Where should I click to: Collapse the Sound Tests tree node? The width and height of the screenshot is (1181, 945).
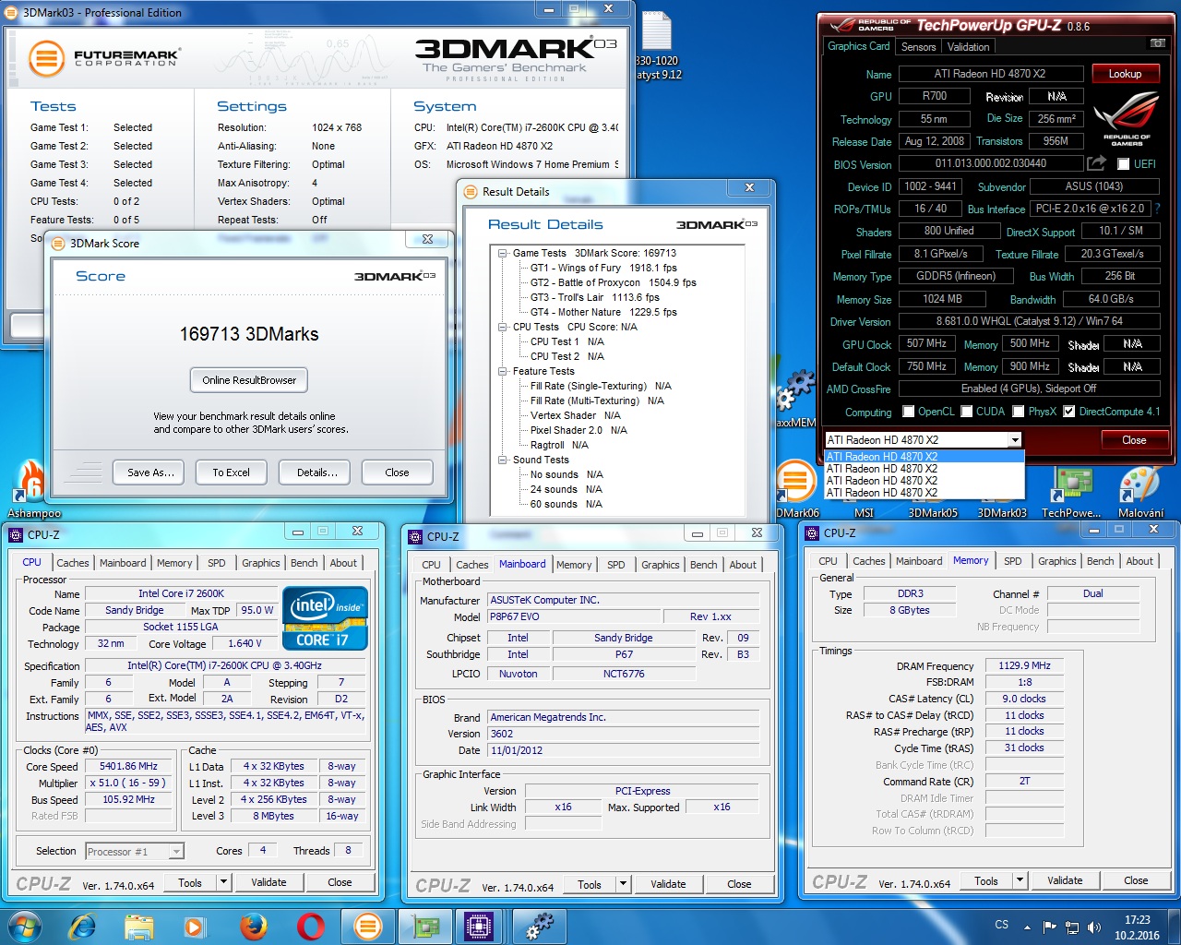point(503,460)
